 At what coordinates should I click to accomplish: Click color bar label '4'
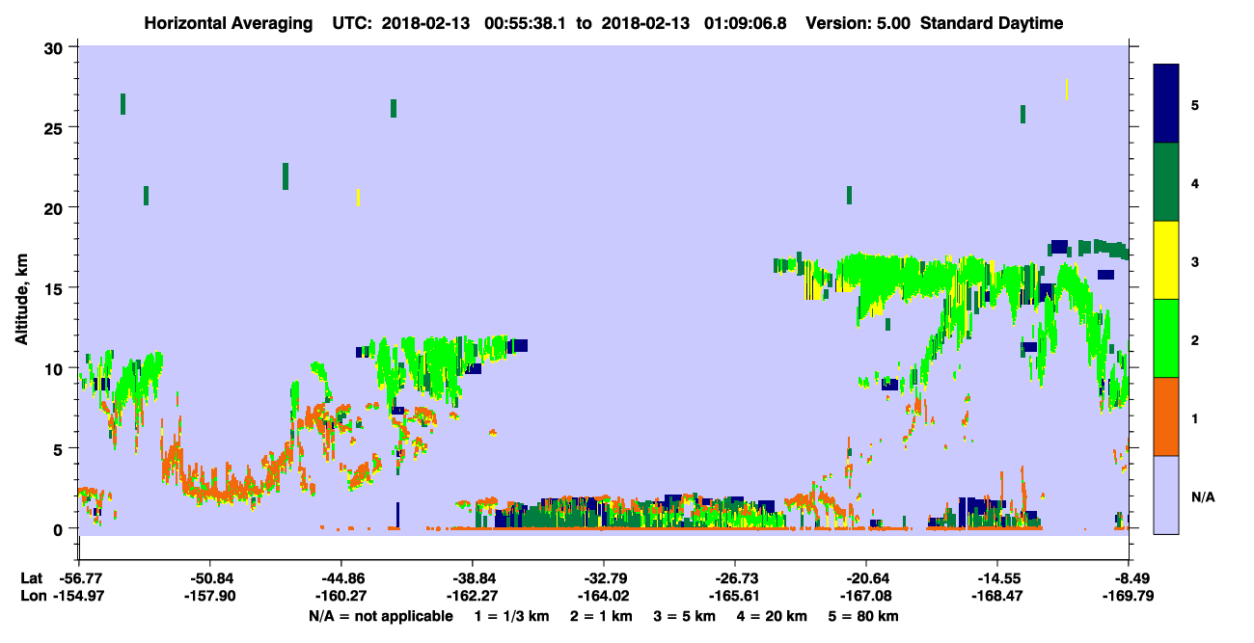point(1195,182)
